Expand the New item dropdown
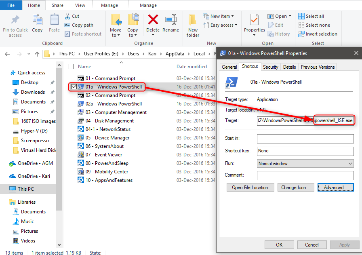Viewport: 362px width, 255px height. pos(232,16)
